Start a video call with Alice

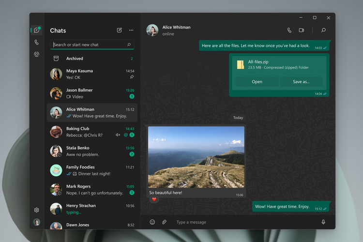click(x=302, y=30)
